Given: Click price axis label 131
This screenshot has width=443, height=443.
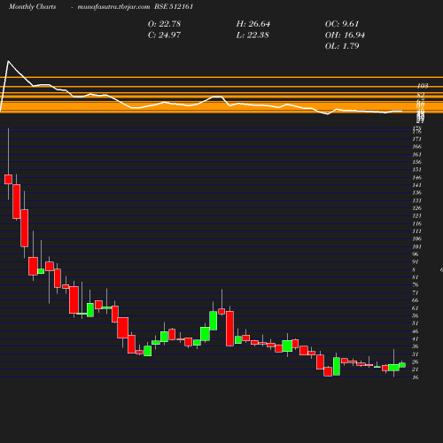Looking at the screenshot, I should [416, 200].
